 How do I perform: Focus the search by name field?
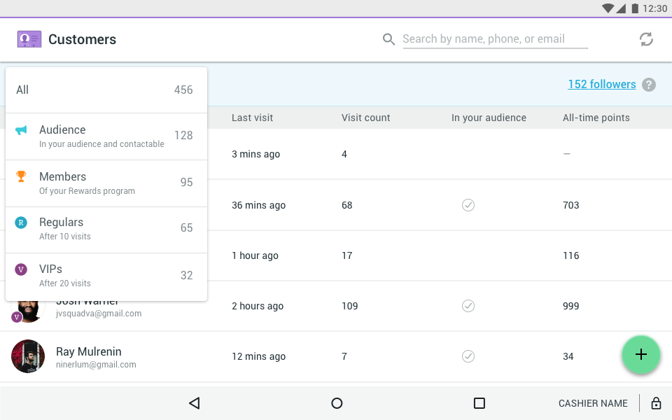[494, 39]
